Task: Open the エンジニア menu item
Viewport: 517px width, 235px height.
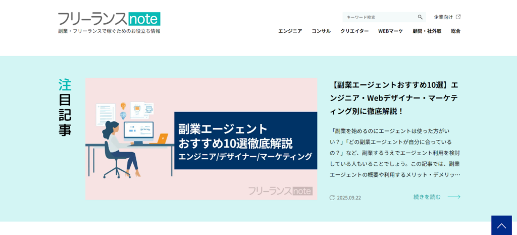Action: point(290,31)
